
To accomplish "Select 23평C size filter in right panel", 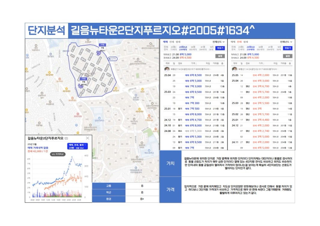I will coord(241,48).
